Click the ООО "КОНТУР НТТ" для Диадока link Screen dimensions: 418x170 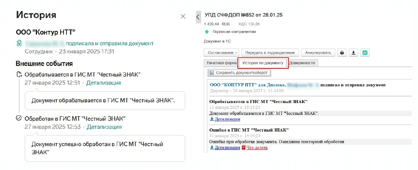[247, 85]
